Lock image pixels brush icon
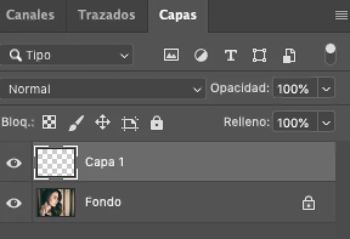This screenshot has height=239, width=350. point(77,123)
